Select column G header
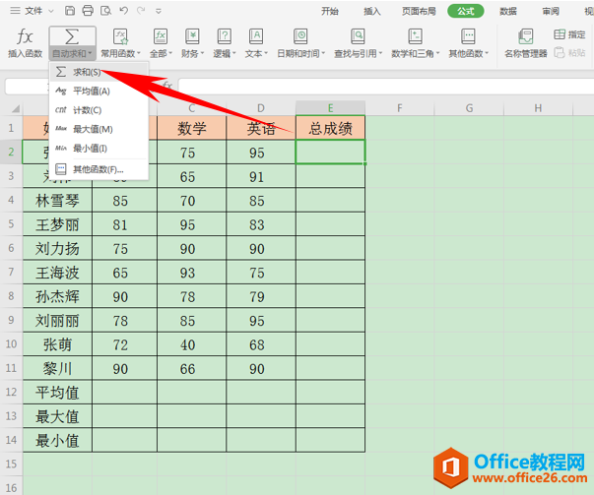Viewport: 594px width, 495px height. click(x=469, y=108)
